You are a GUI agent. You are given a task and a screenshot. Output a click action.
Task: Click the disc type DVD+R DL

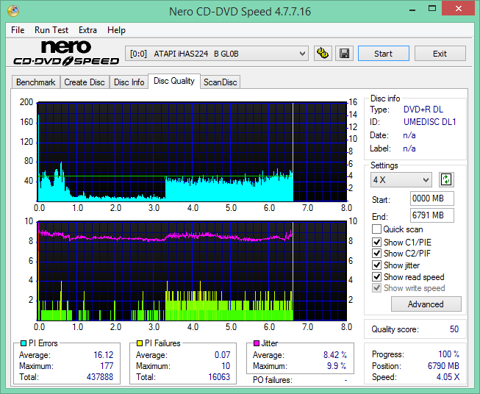point(423,110)
